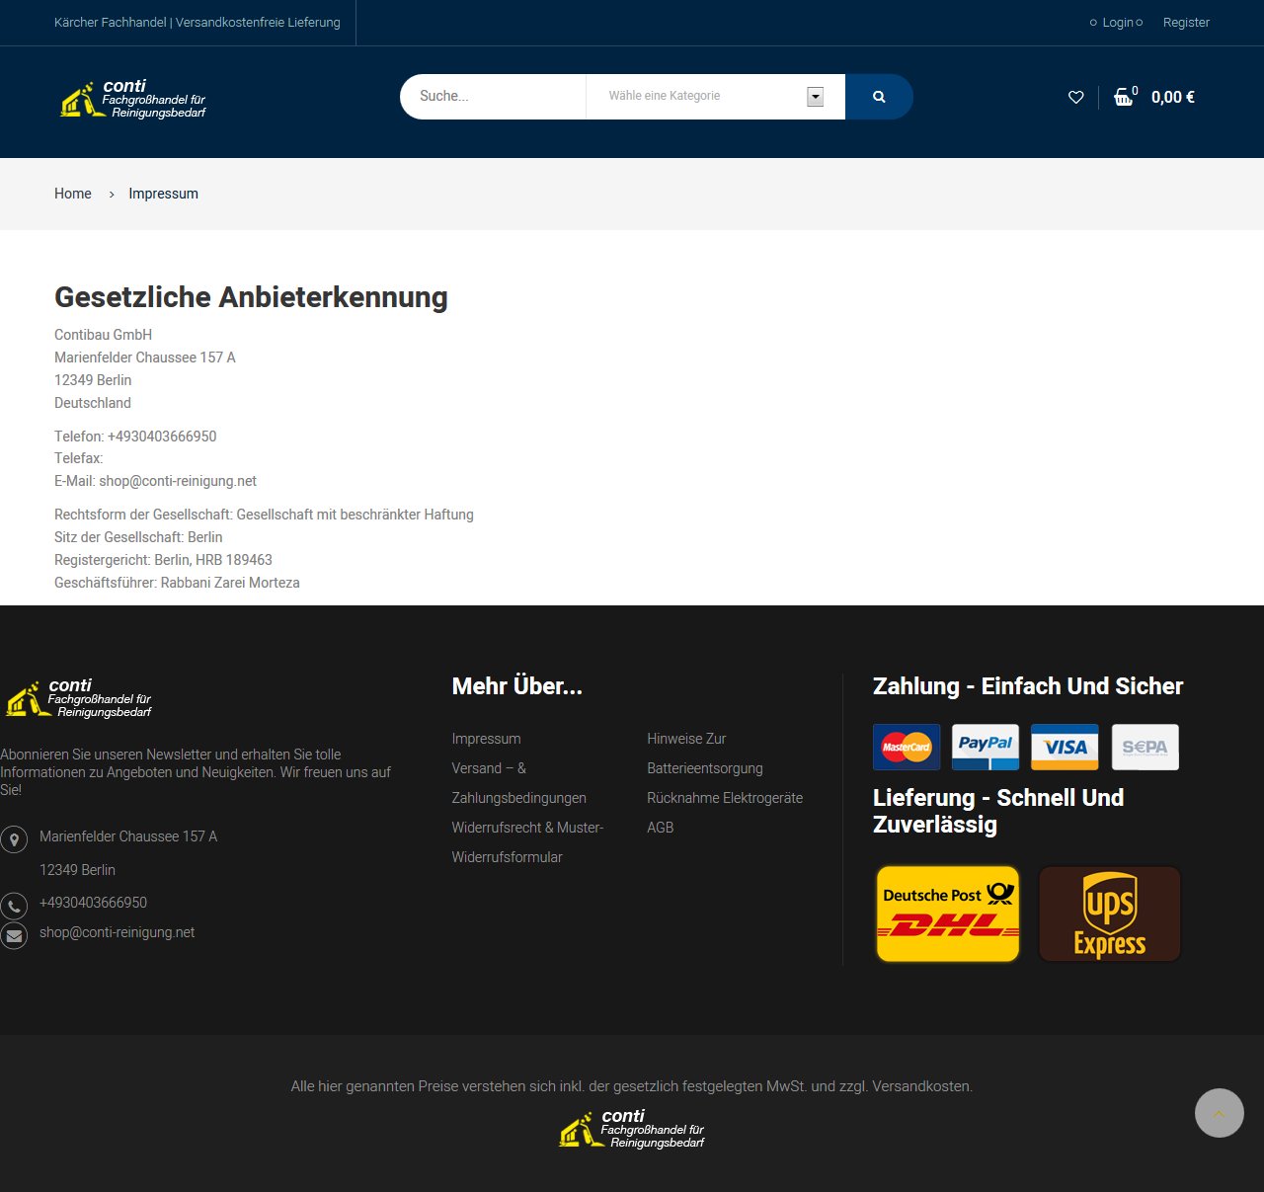
Task: Click the scroll-to-top round button
Action: click(x=1220, y=1113)
